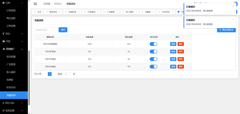This screenshot has height=114, width=240.
Task: Select page 1 in pagination
Action: click(x=49, y=74)
